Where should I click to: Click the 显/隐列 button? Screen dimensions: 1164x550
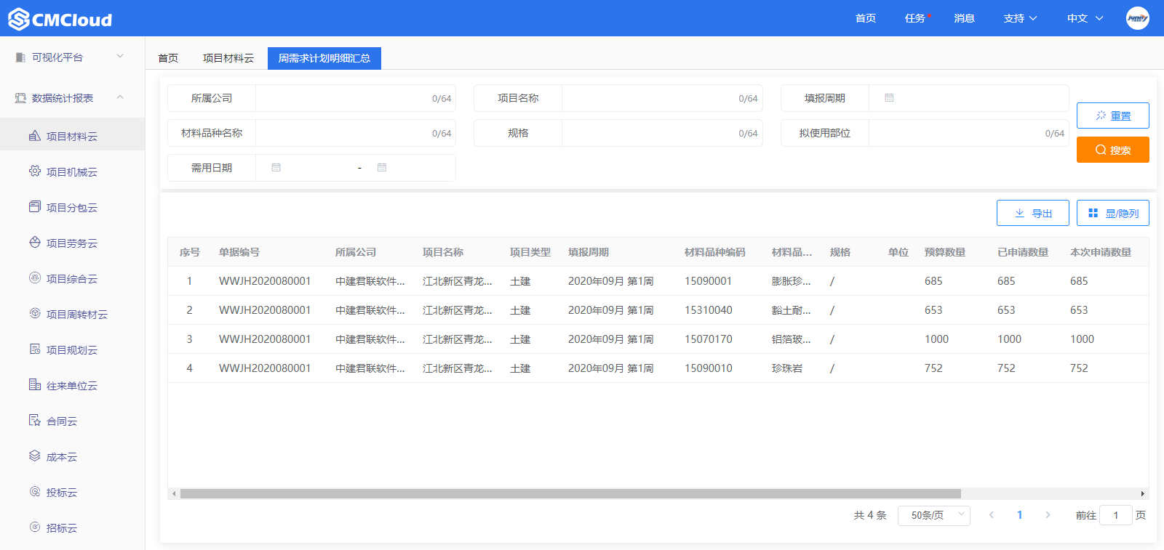point(1113,213)
